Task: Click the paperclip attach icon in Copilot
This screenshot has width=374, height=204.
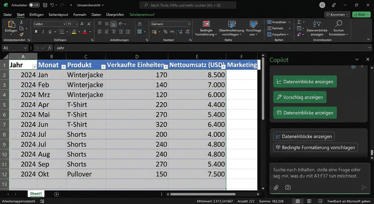Action: [276, 188]
